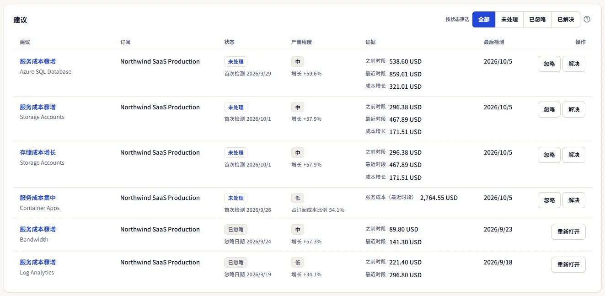Image resolution: width=605 pixels, height=296 pixels.
Task: Resolve the 存储成本增长 recommendation
Action: click(x=574, y=155)
